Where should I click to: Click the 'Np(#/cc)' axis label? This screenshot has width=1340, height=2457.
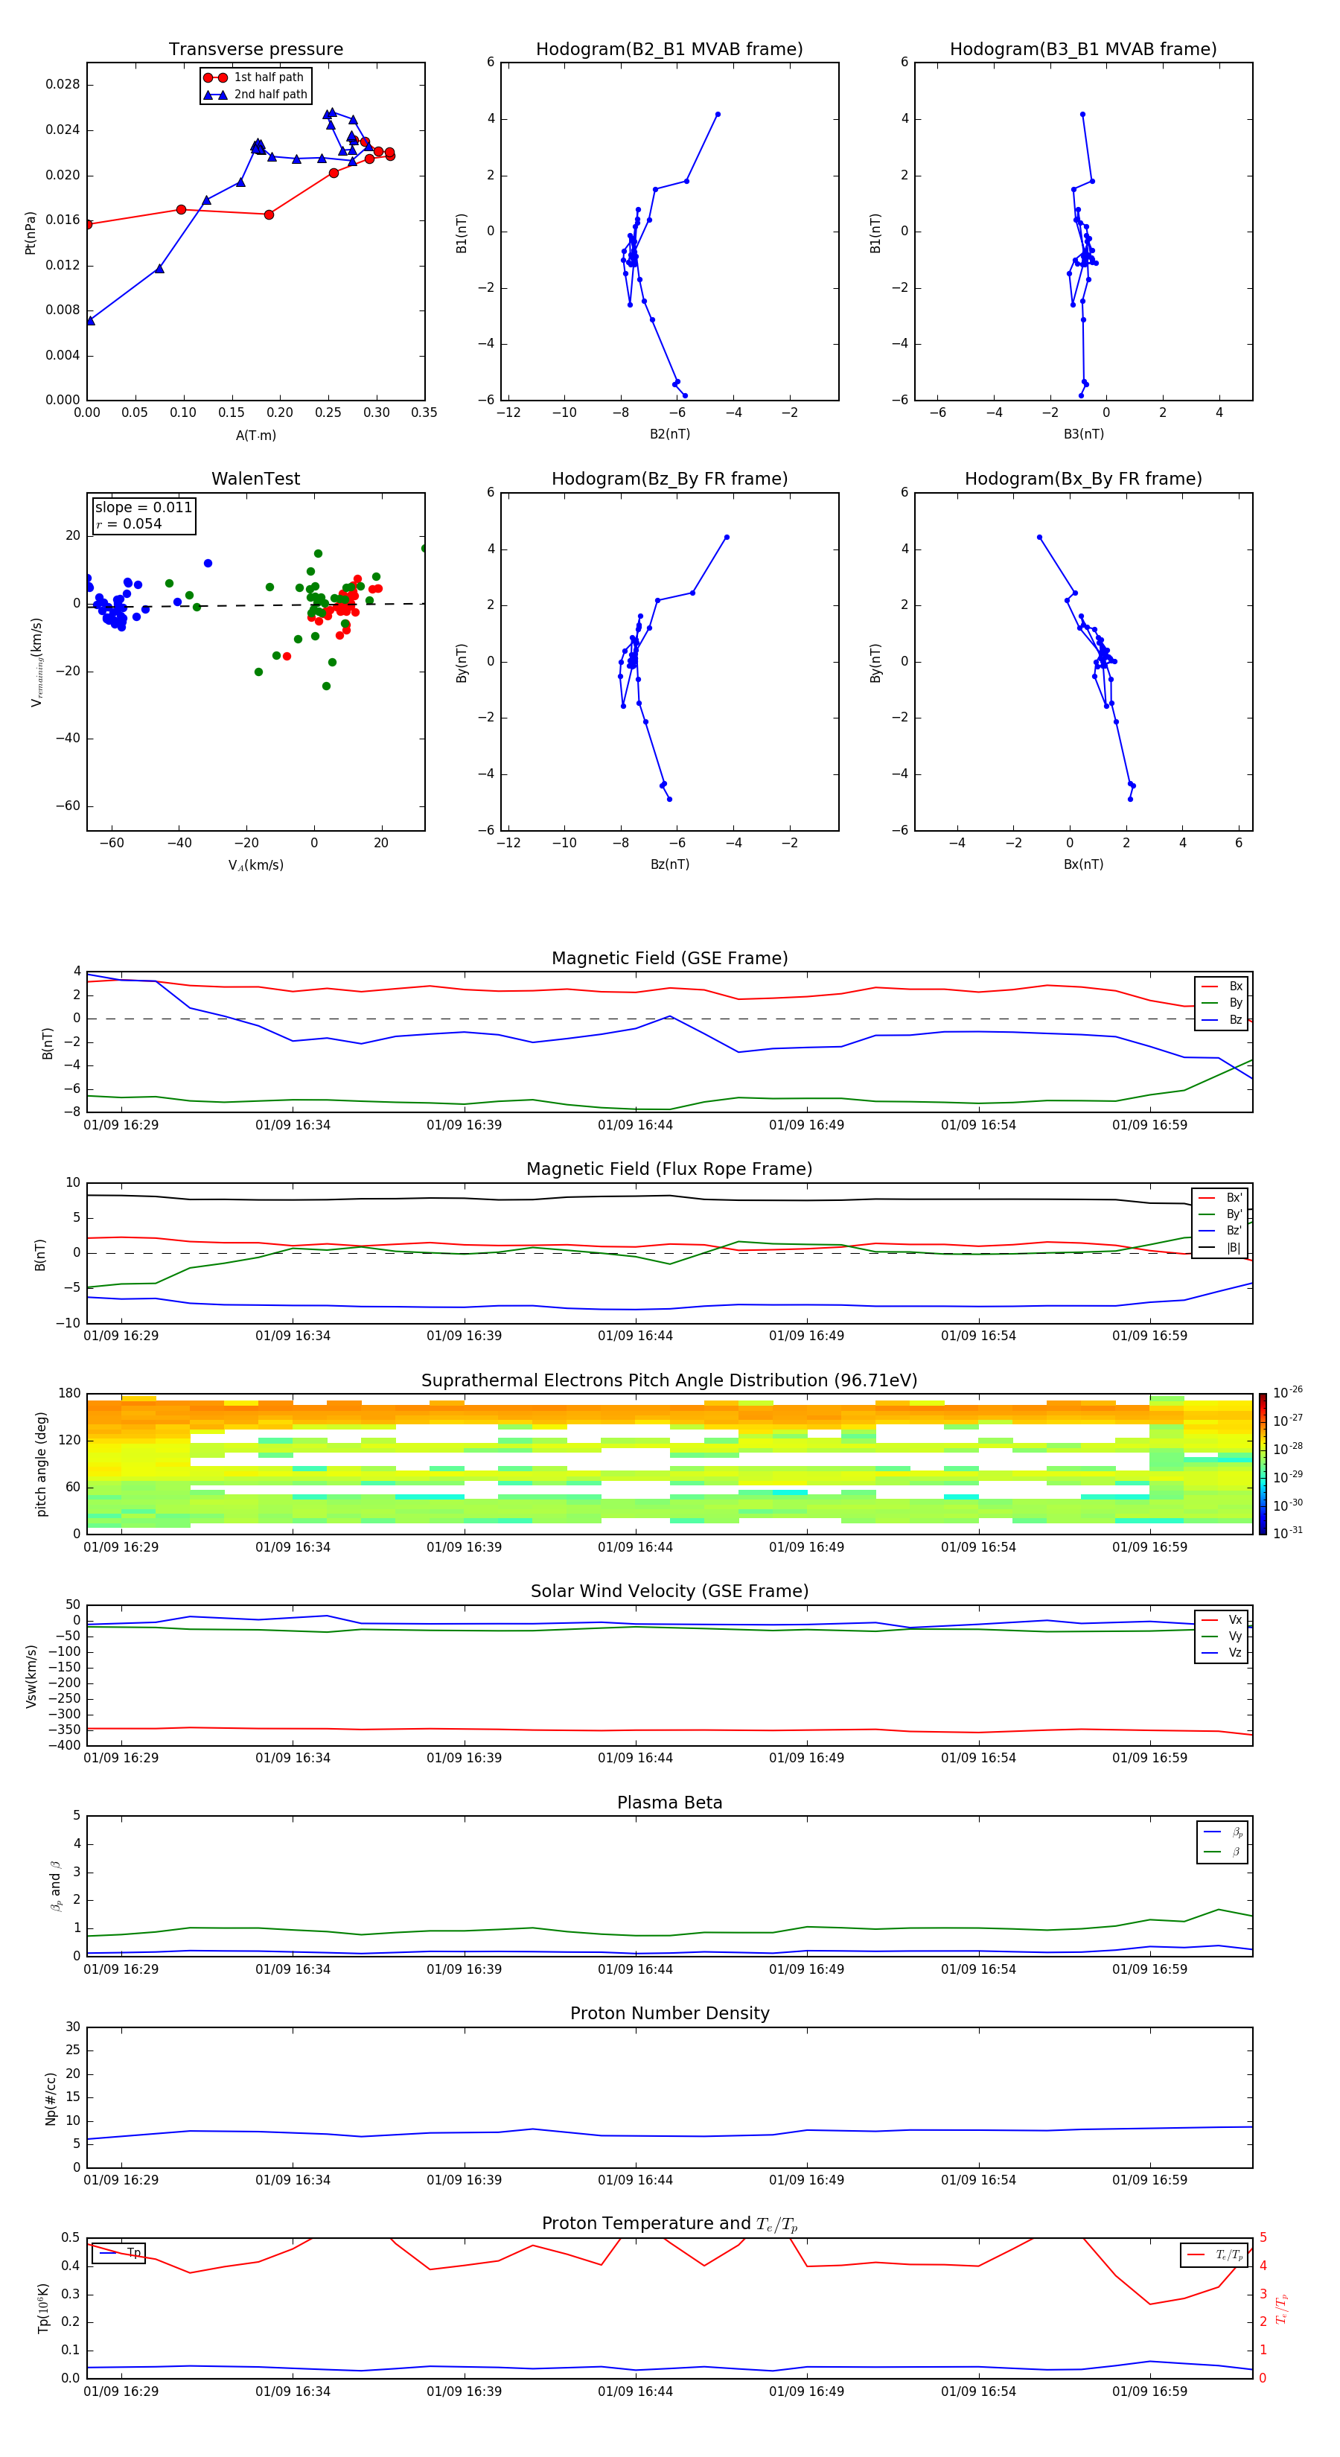(x=51, y=2098)
